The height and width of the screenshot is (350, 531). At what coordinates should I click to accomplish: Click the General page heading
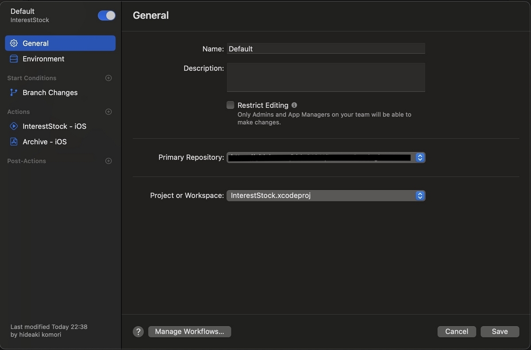pos(151,15)
